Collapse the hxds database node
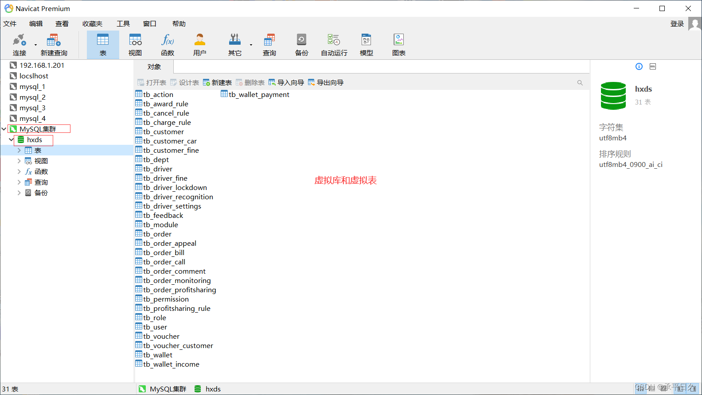702x395 pixels. click(x=11, y=139)
